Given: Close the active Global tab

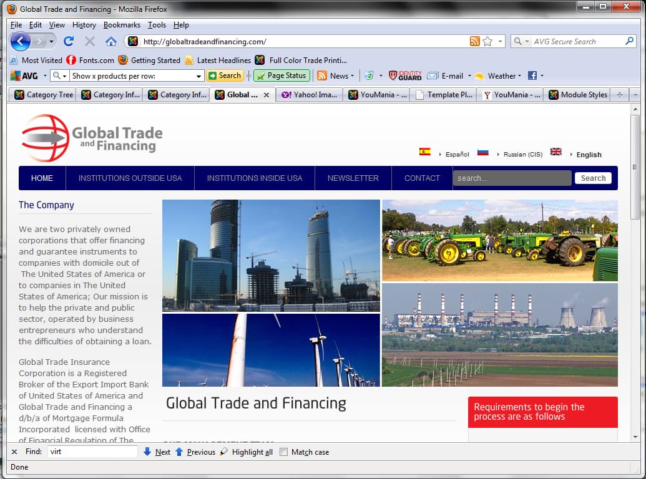Looking at the screenshot, I should pos(267,95).
